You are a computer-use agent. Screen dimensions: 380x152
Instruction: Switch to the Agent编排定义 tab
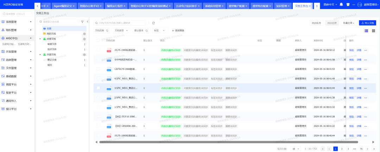[x=64, y=6]
